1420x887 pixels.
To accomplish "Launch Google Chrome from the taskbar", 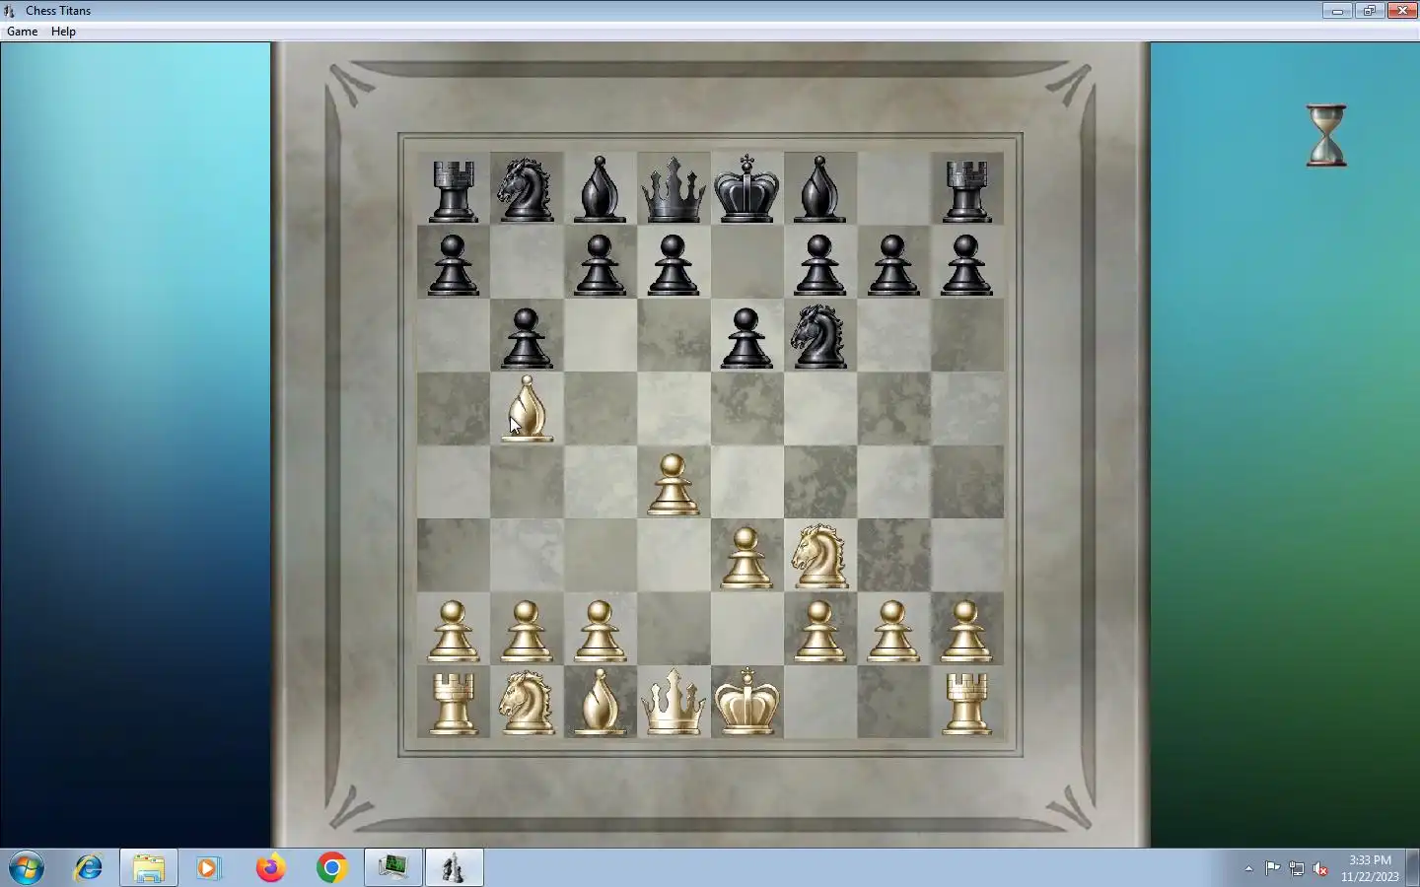I will tap(331, 868).
